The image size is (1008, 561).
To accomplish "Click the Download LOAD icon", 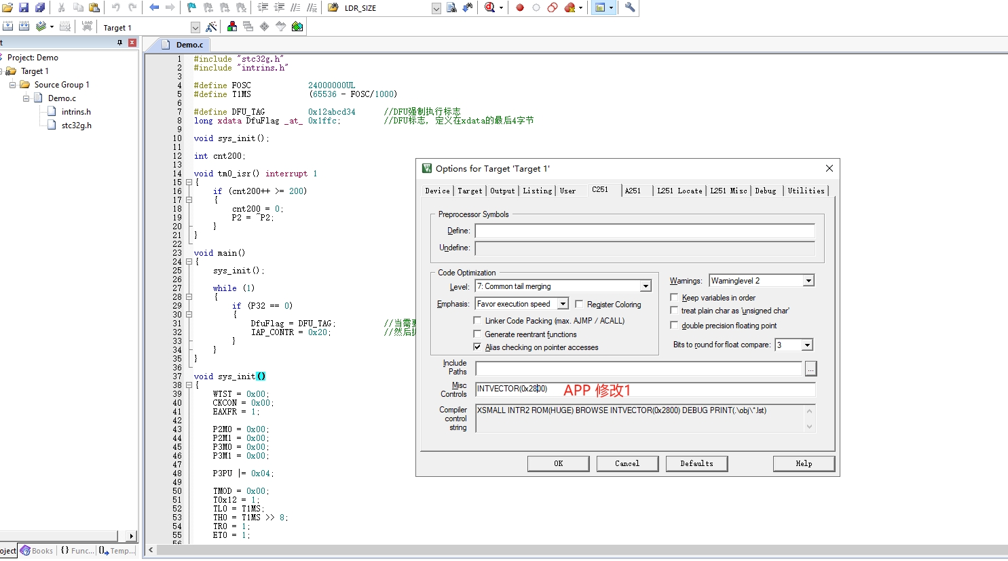I will click(87, 26).
